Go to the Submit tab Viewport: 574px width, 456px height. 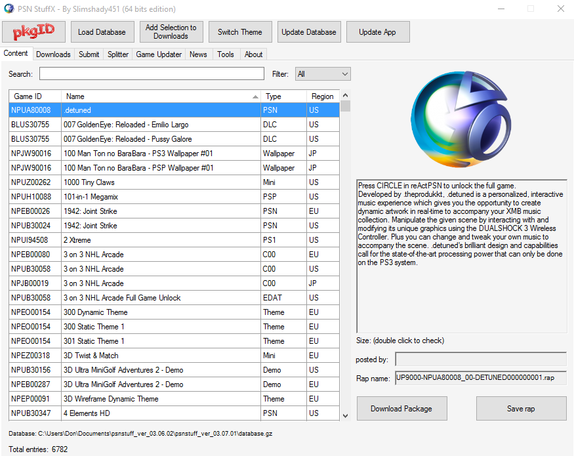pyautogui.click(x=89, y=54)
